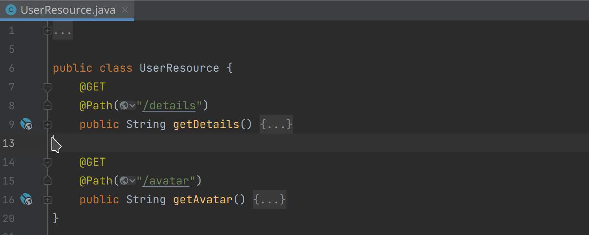Expand the getAvatar method fold marker
This screenshot has height=235, width=589.
48,199
